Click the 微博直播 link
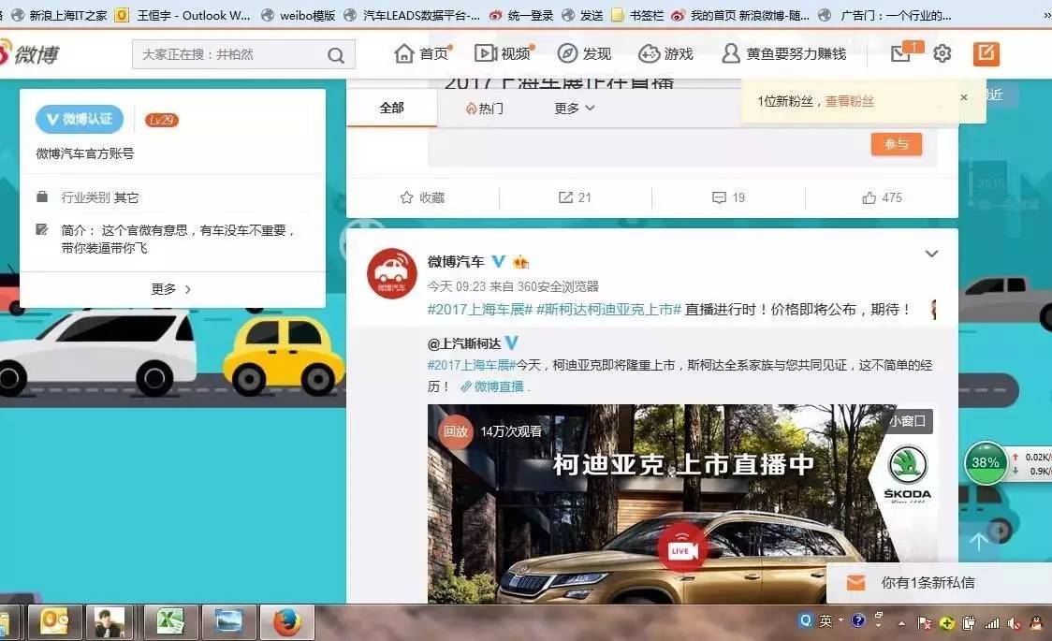The image size is (1052, 641). point(493,386)
